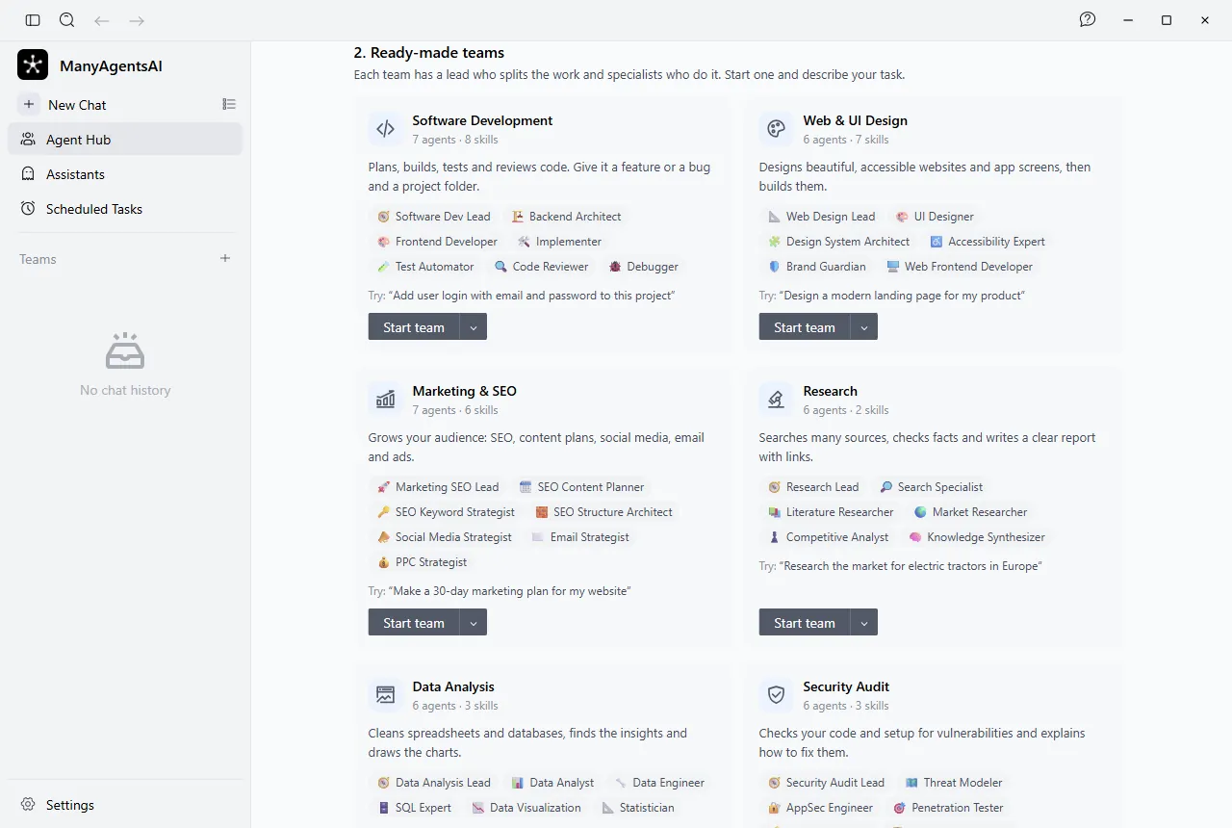
Task: Select the Implementer agent chip
Action: click(x=559, y=242)
